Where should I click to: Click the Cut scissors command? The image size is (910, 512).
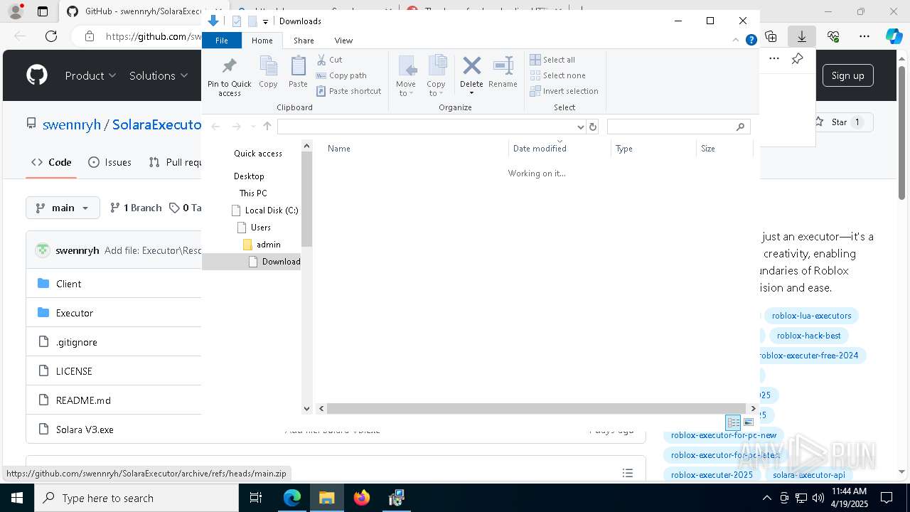pos(329,60)
